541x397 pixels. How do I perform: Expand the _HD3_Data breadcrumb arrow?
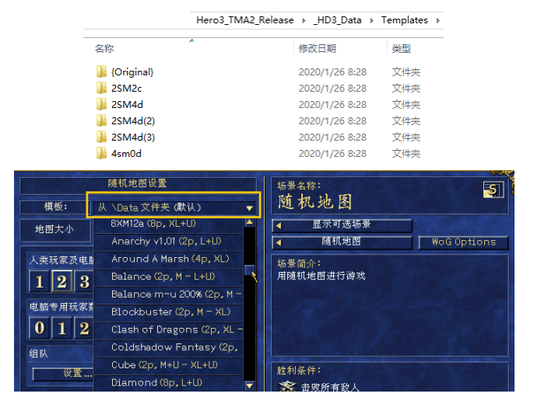pyautogui.click(x=371, y=20)
